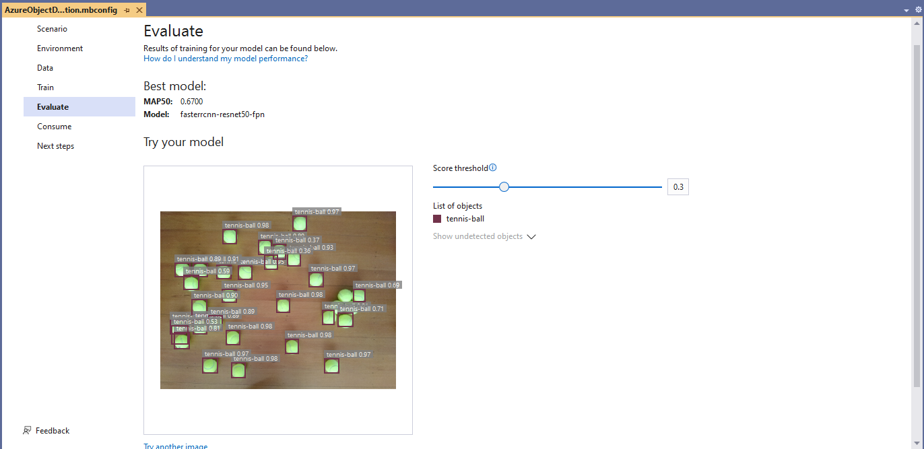Viewport: 924px width, 449px height.
Task: Pin the AzureObjectDetection.mbconfig tab
Action: 127,10
